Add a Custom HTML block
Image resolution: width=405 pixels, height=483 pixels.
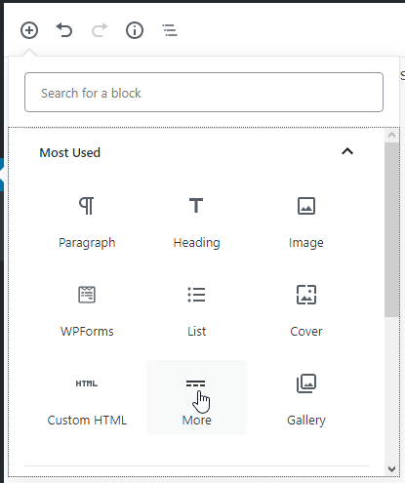tap(87, 398)
